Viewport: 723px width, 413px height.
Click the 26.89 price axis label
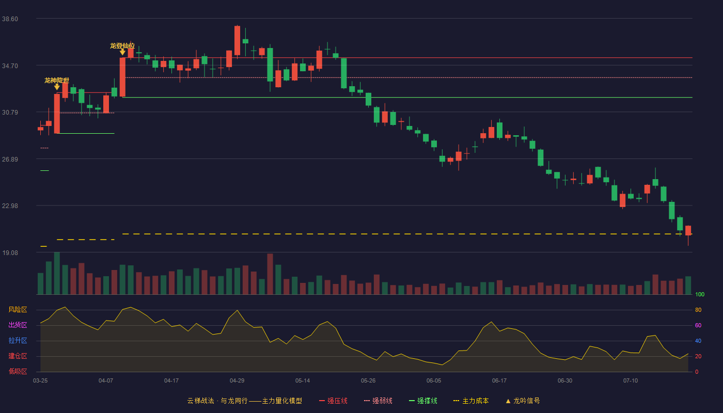(10, 160)
